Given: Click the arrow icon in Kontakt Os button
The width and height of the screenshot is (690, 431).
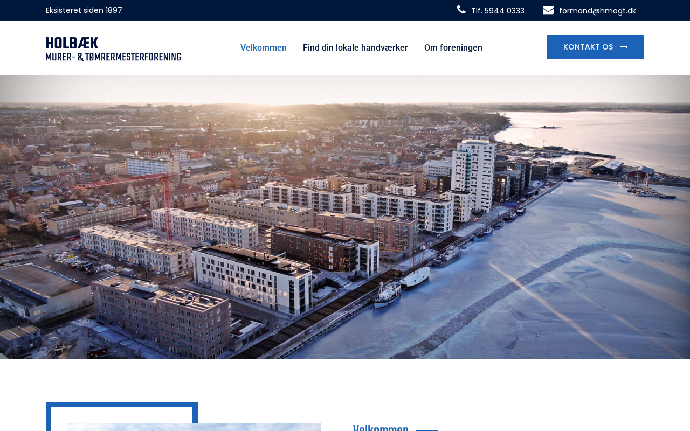Looking at the screenshot, I should pyautogui.click(x=624, y=47).
